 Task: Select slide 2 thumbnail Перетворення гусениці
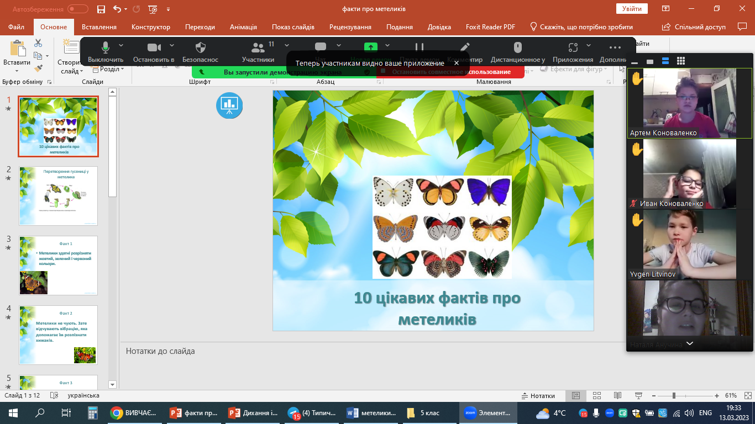coord(59,196)
